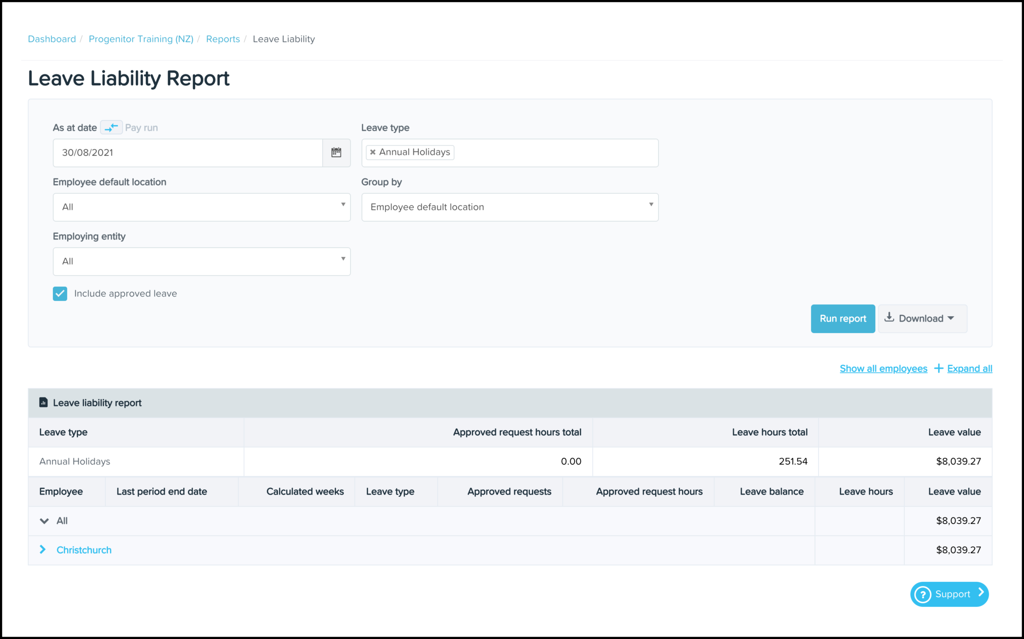Open the Download dropdown menu
The width and height of the screenshot is (1024, 639).
923,319
